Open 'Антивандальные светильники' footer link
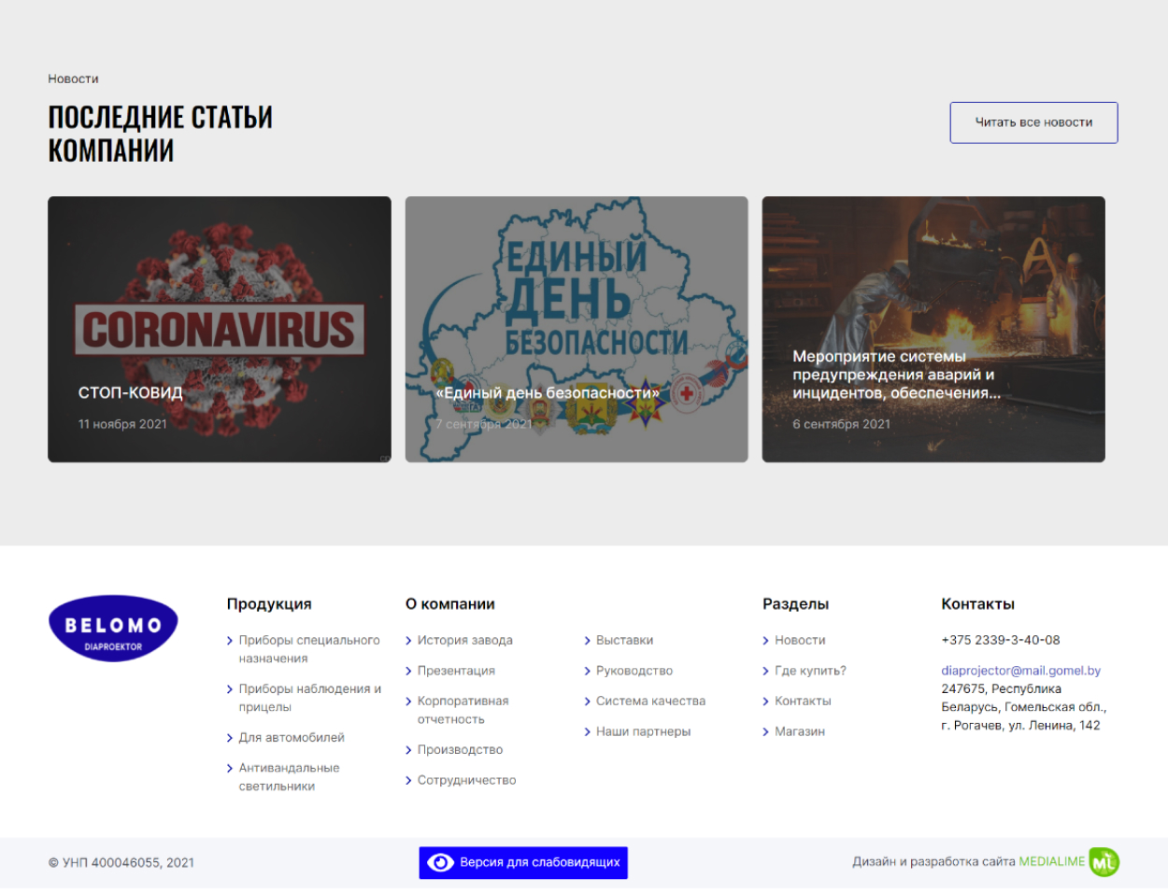The width and height of the screenshot is (1168, 893). (289, 777)
